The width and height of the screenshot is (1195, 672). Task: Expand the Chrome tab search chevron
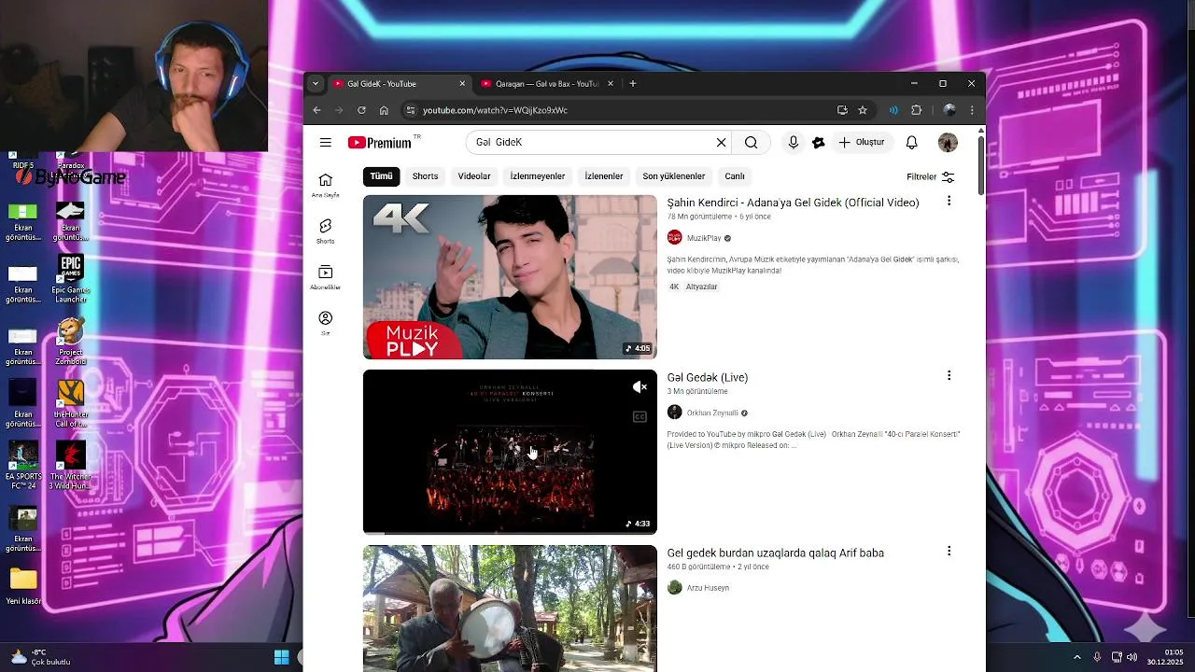click(316, 84)
